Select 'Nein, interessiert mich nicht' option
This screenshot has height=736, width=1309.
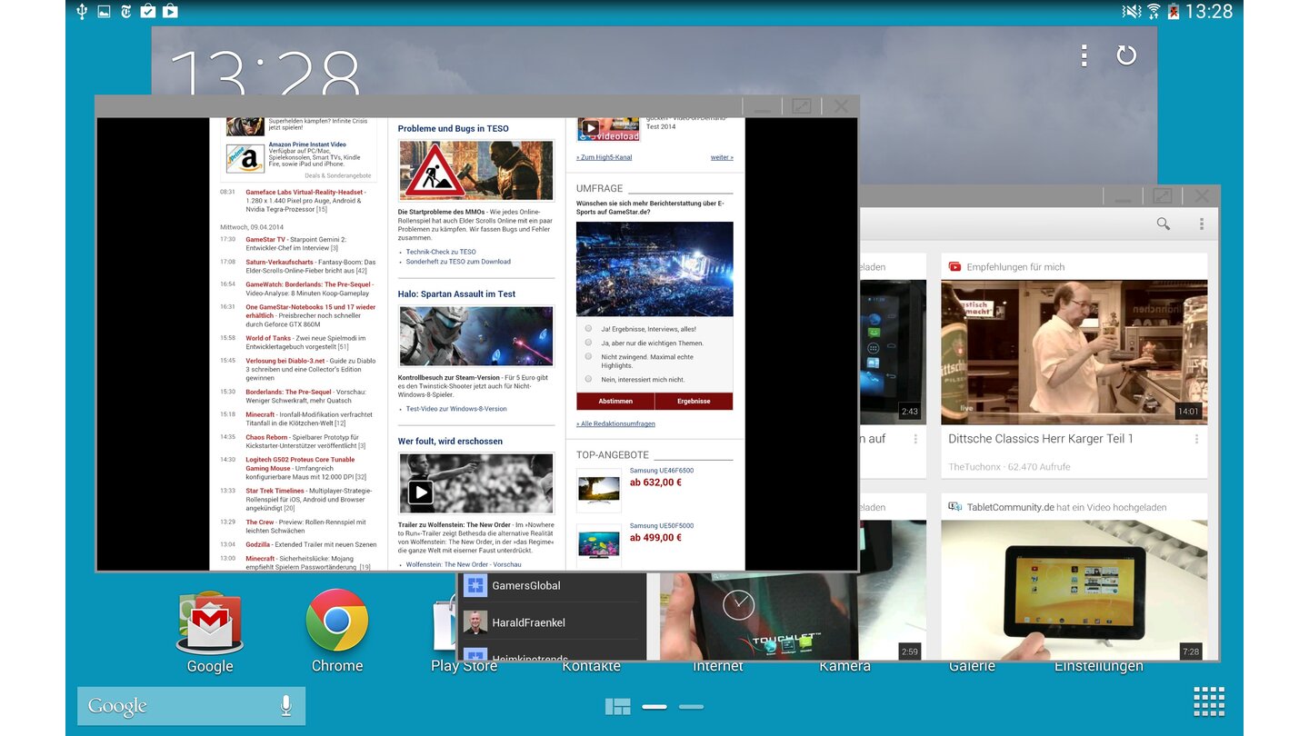[x=588, y=379]
